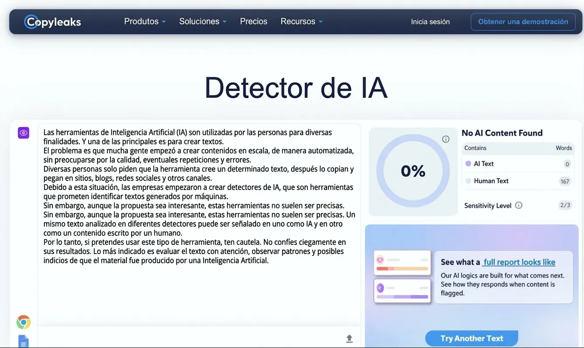Viewport: 584px width, 348px height.
Task: Click the purple eye icon beside the text
Action: pos(24,133)
